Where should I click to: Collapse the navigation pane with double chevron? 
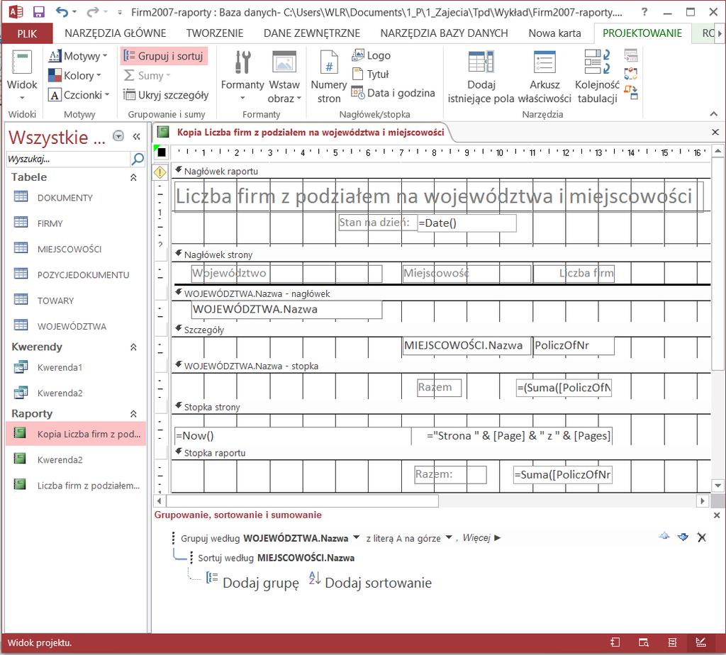[136, 136]
